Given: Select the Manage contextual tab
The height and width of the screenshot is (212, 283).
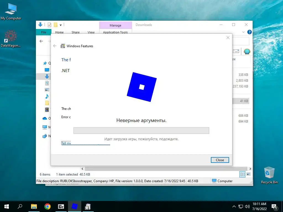Looking at the screenshot, I should click(116, 25).
